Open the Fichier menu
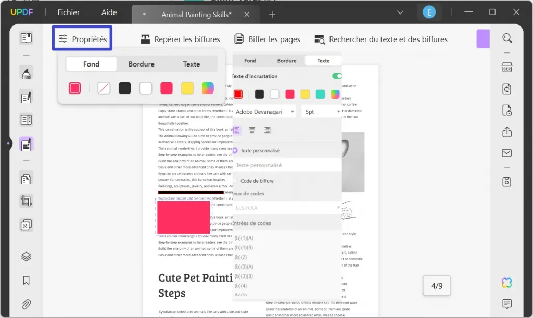Screen dimensions: 533x318 [x=68, y=12]
